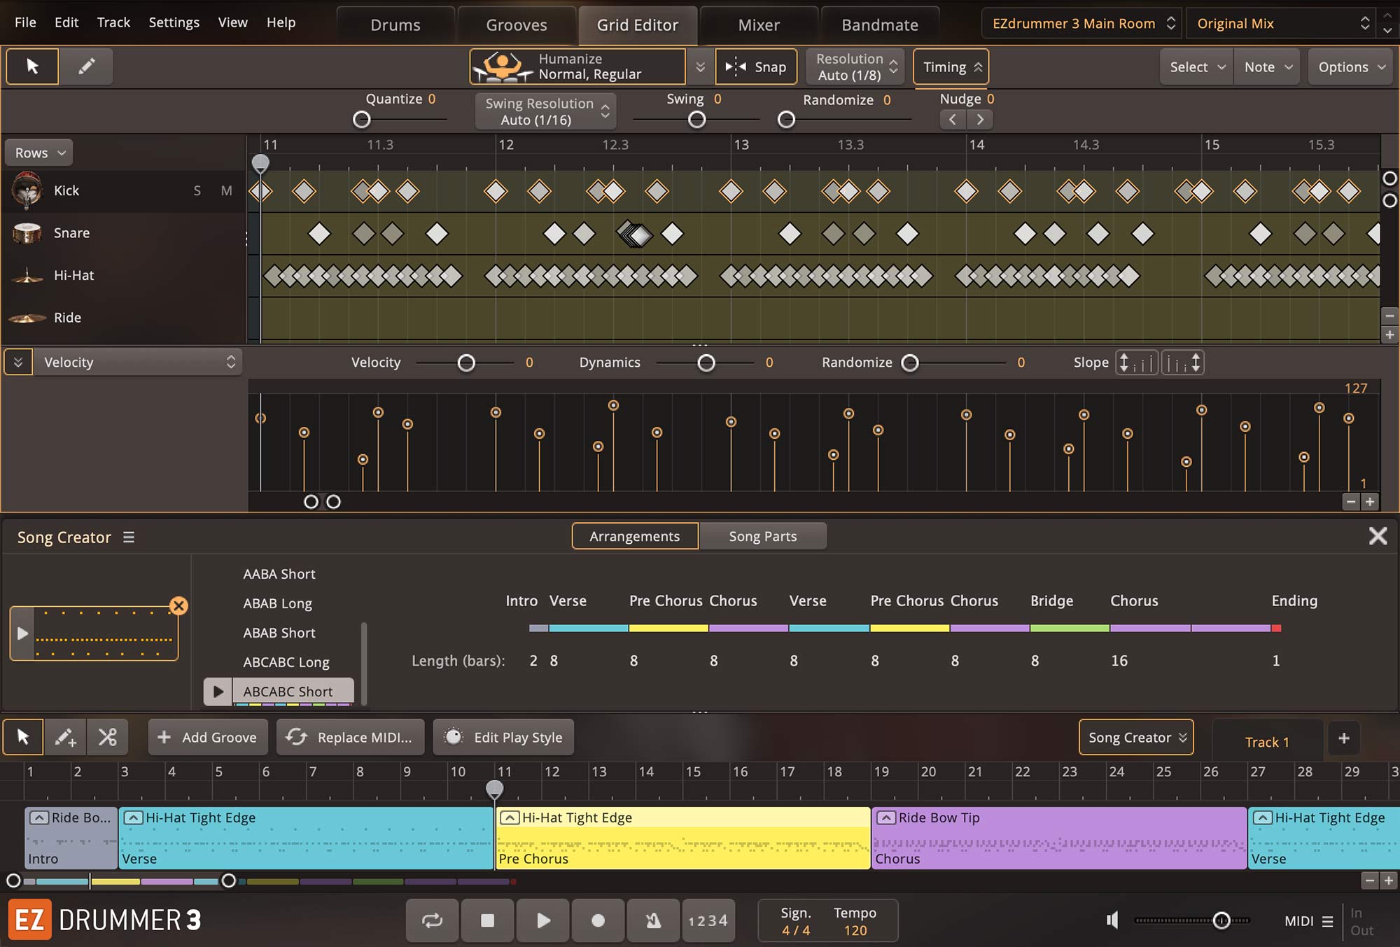Click the Nudge right arrow
1400x947 pixels.
coord(980,120)
